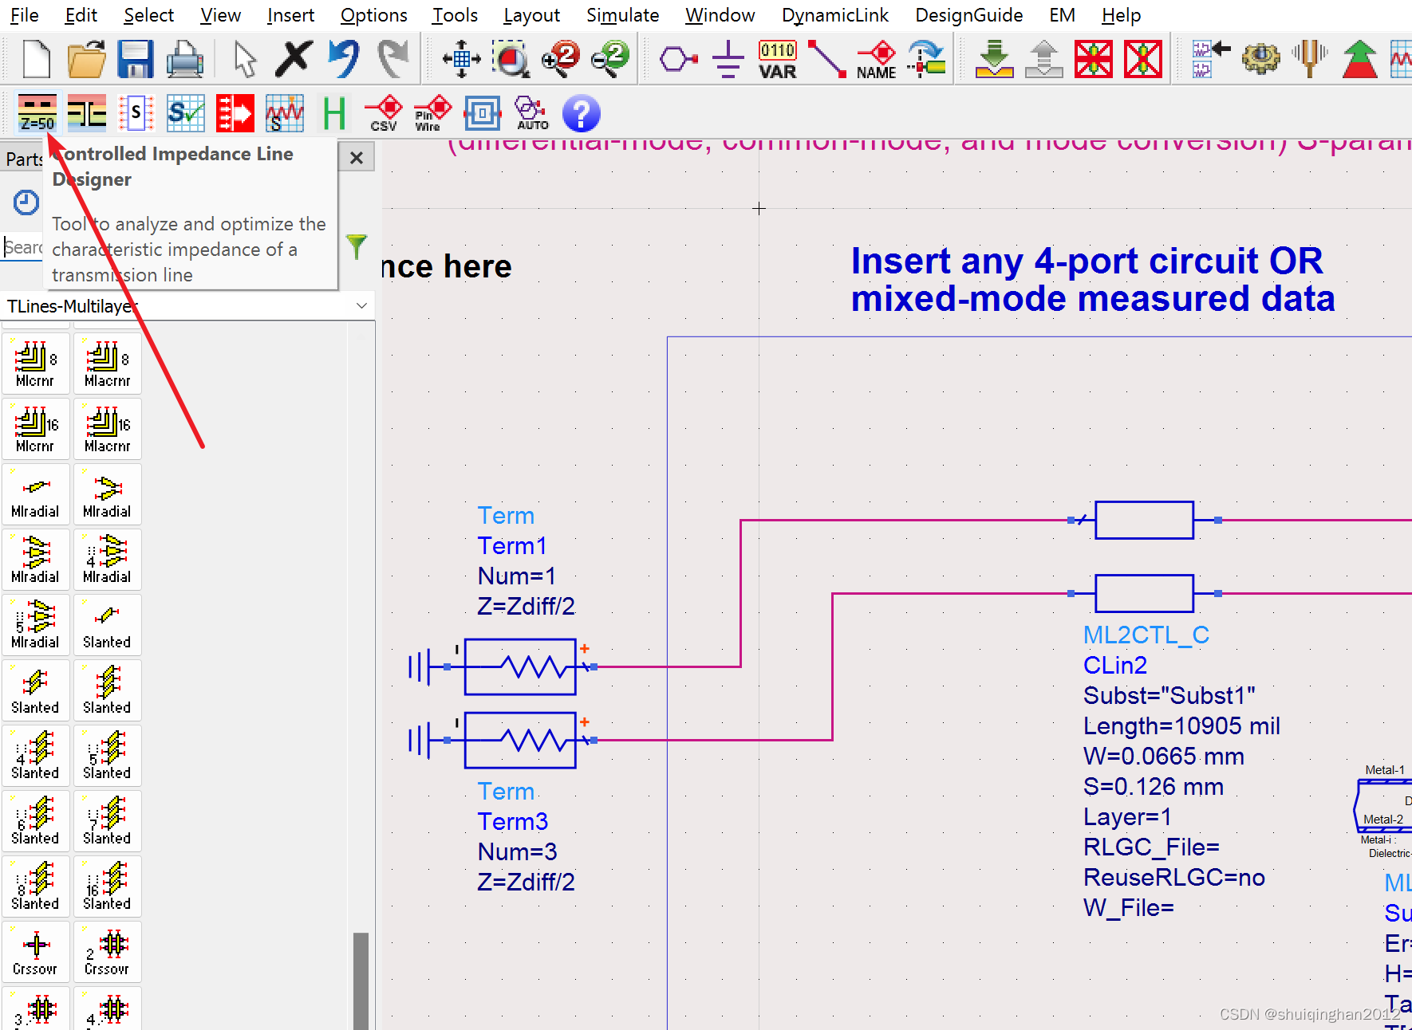Open help with the question mark icon

(581, 112)
